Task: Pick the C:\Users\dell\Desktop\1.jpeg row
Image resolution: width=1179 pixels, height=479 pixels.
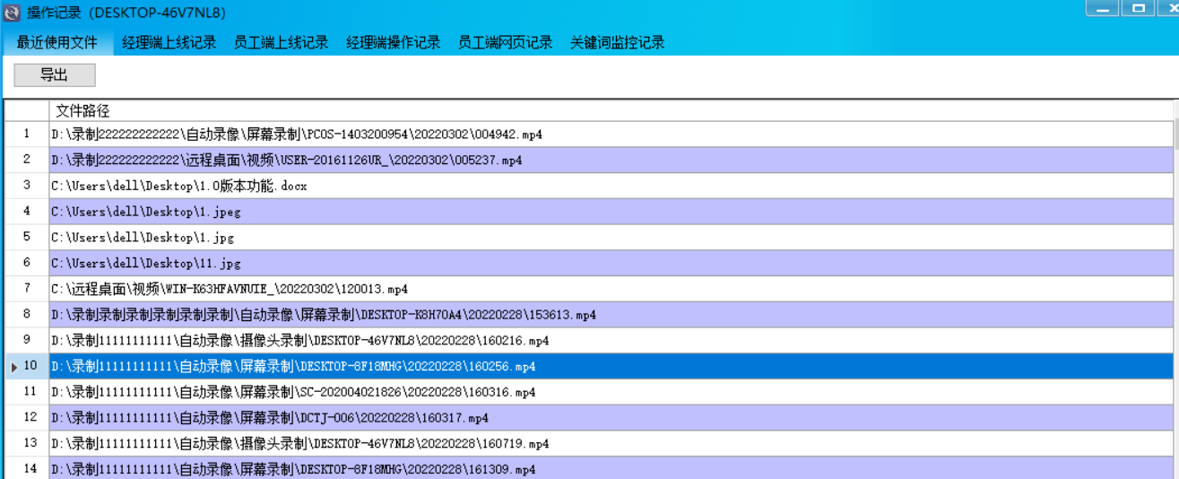Action: point(146,213)
